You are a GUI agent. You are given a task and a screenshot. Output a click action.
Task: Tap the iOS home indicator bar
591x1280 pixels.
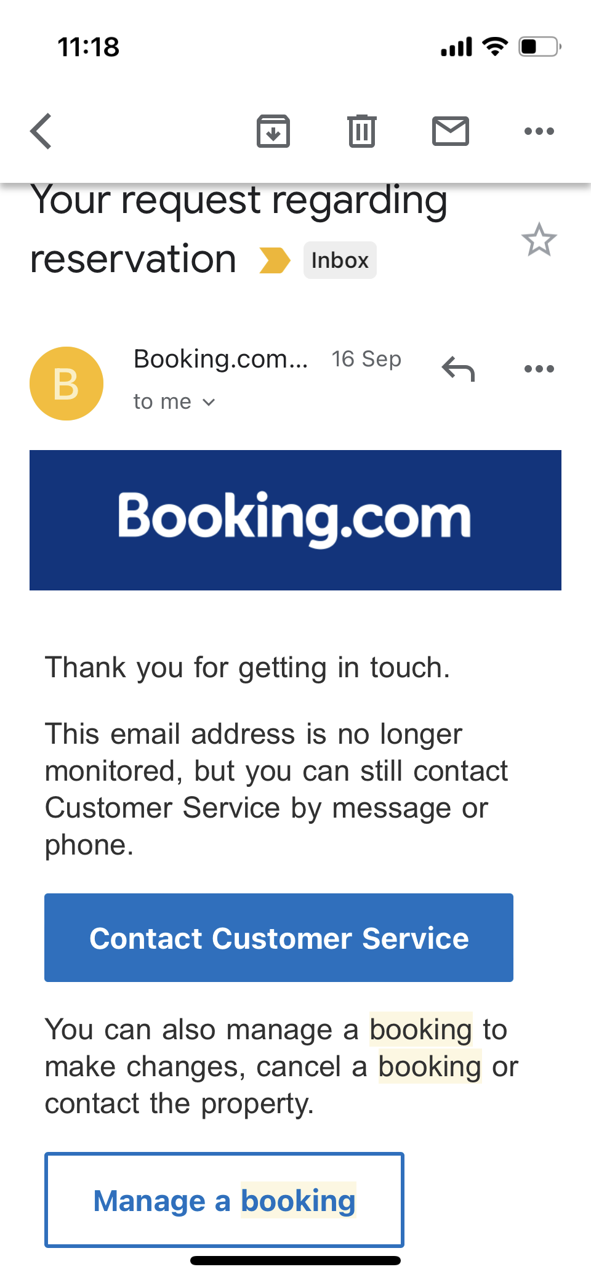pos(295,1260)
